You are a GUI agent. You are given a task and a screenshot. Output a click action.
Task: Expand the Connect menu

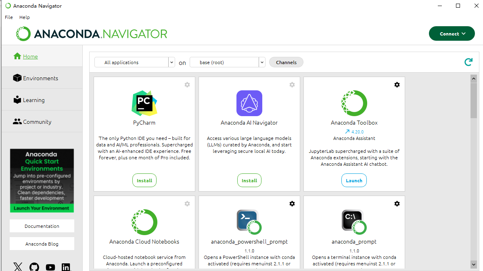coord(452,33)
